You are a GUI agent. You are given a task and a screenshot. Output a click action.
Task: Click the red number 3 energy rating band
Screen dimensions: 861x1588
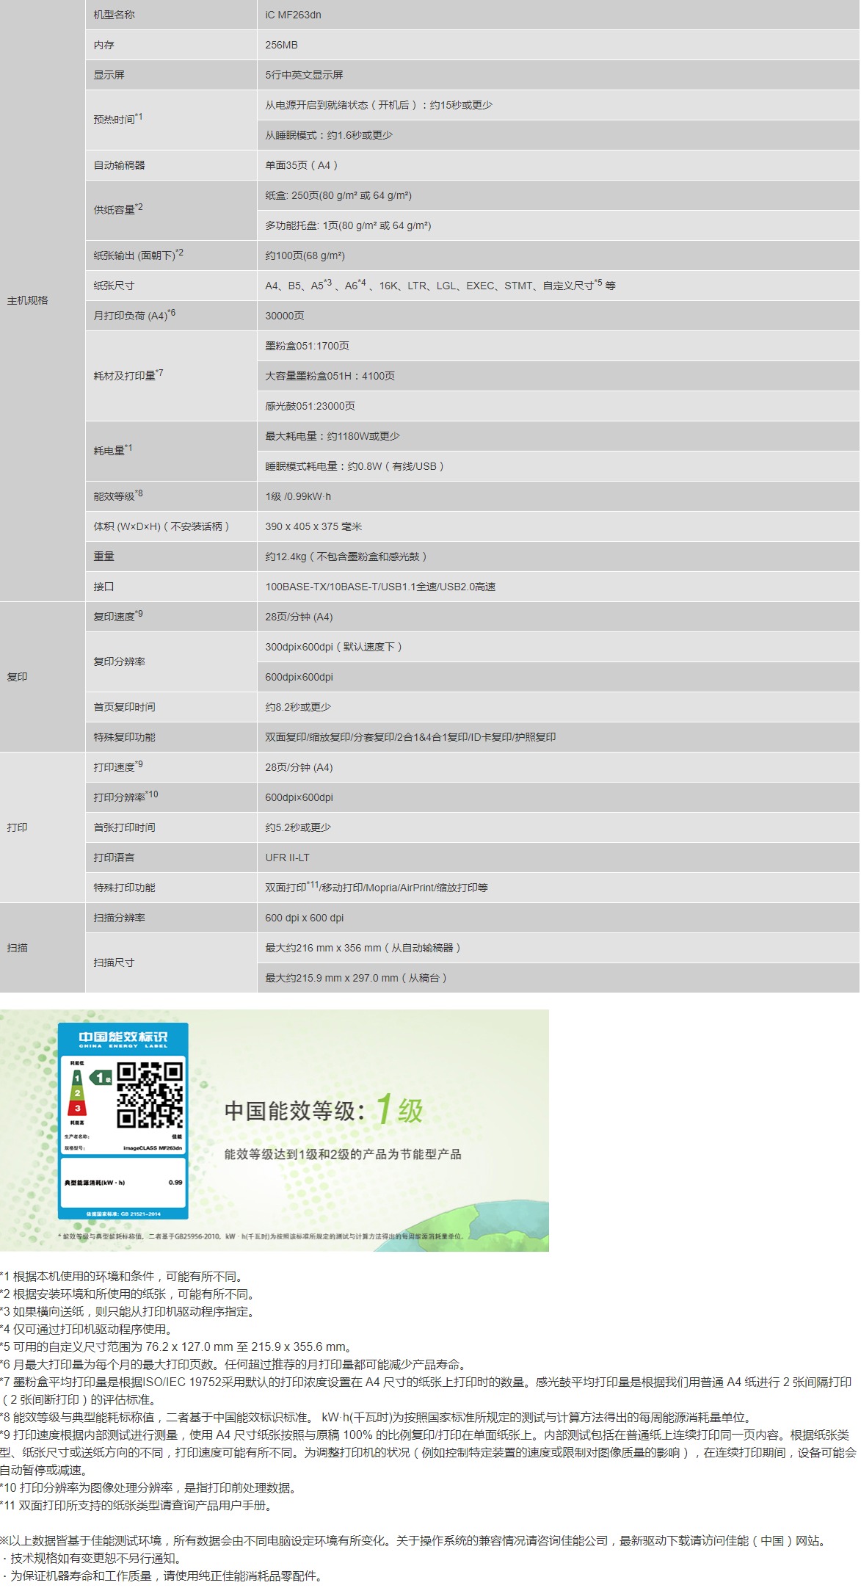click(77, 1108)
